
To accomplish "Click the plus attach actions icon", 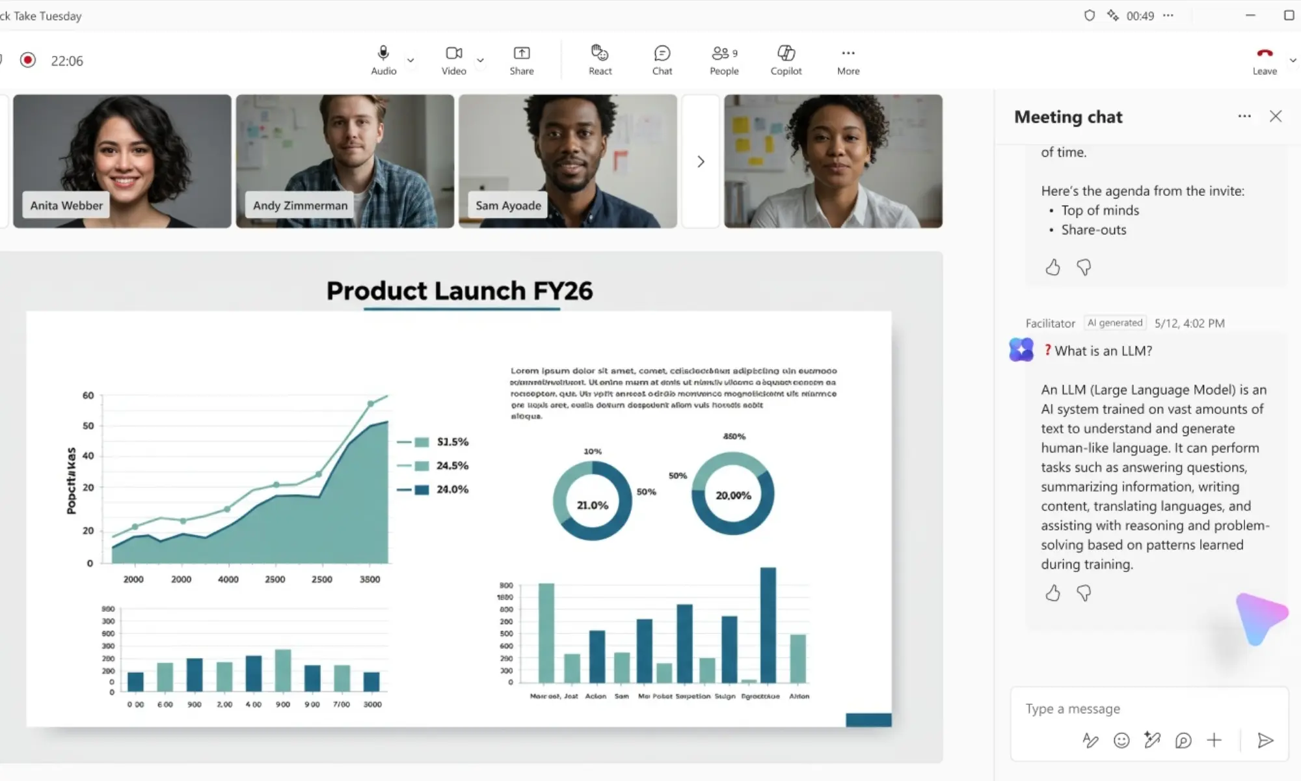I will click(x=1214, y=740).
